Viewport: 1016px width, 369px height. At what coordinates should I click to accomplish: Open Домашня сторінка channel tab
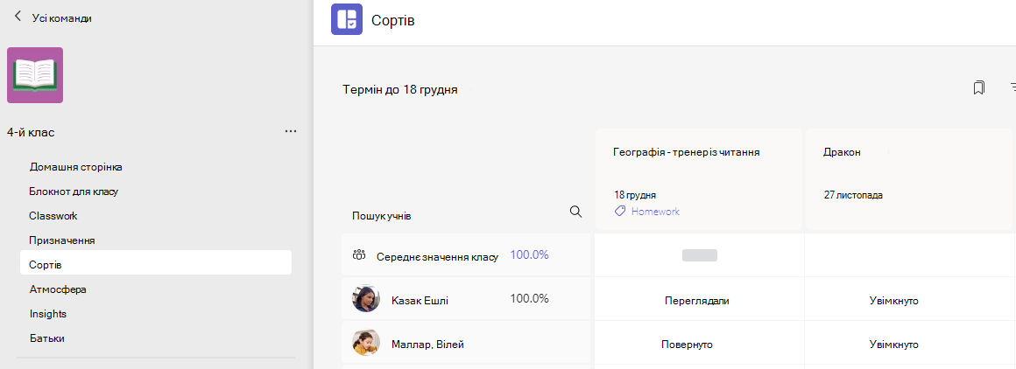(76, 167)
